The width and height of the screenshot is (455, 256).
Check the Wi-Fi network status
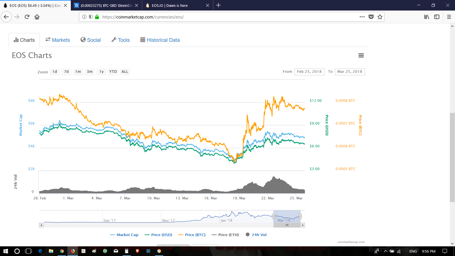(399, 251)
